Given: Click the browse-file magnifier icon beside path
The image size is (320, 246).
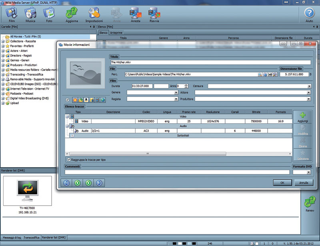Looking at the screenshot, I should [x=260, y=74].
